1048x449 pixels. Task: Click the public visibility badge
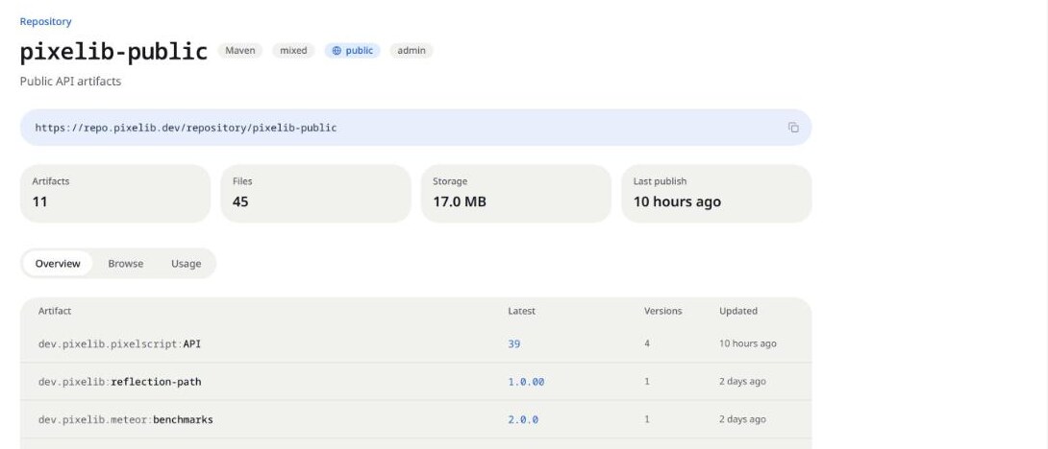352,51
